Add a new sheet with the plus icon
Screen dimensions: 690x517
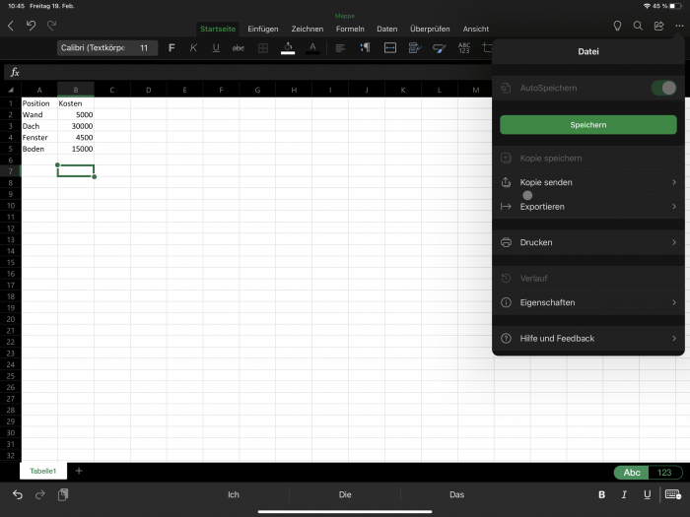[x=79, y=471]
